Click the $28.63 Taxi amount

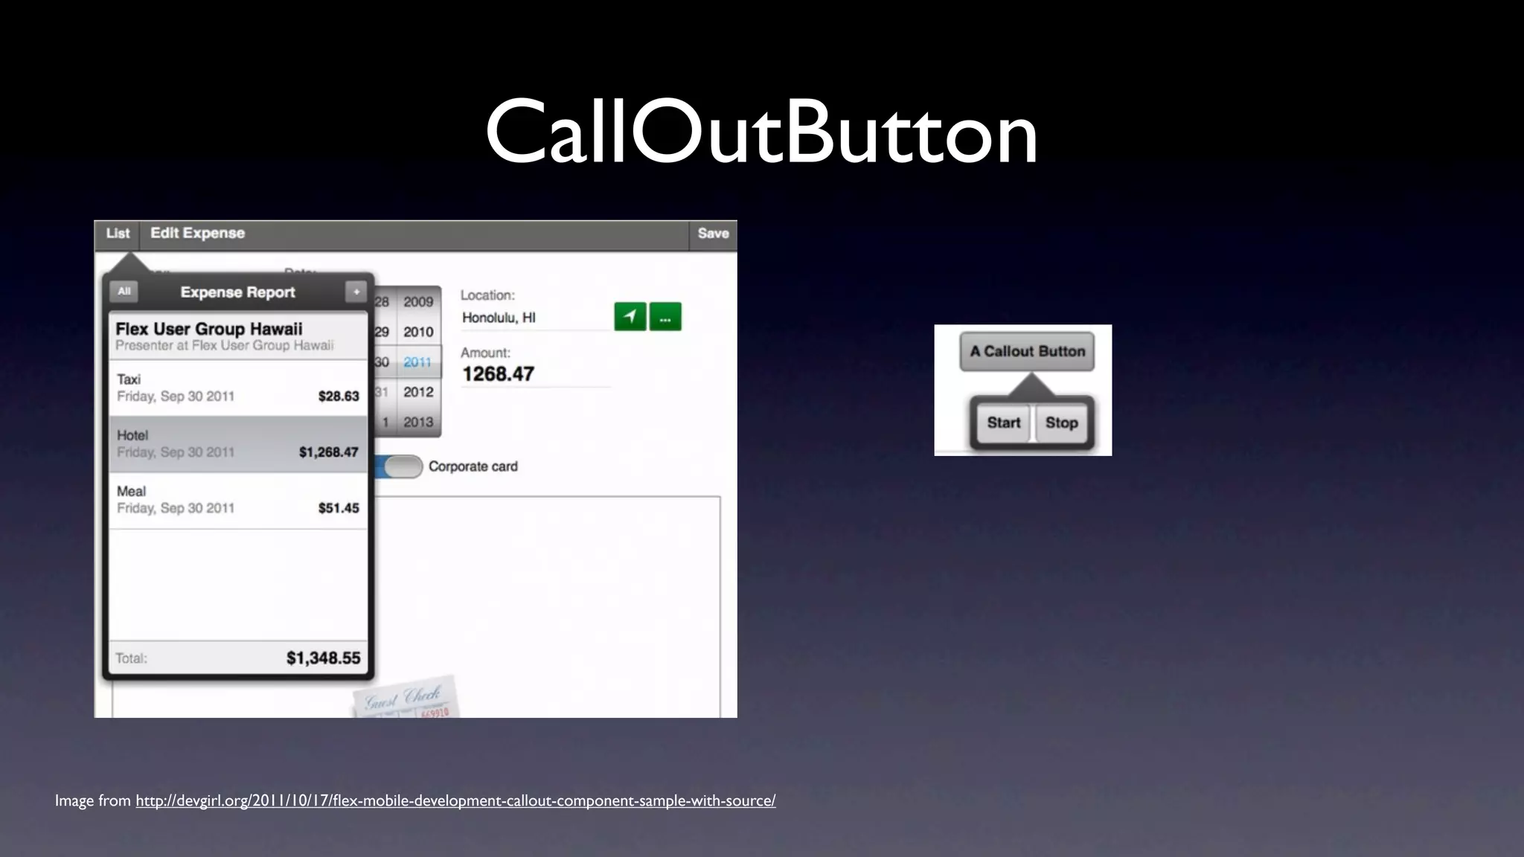pos(339,397)
